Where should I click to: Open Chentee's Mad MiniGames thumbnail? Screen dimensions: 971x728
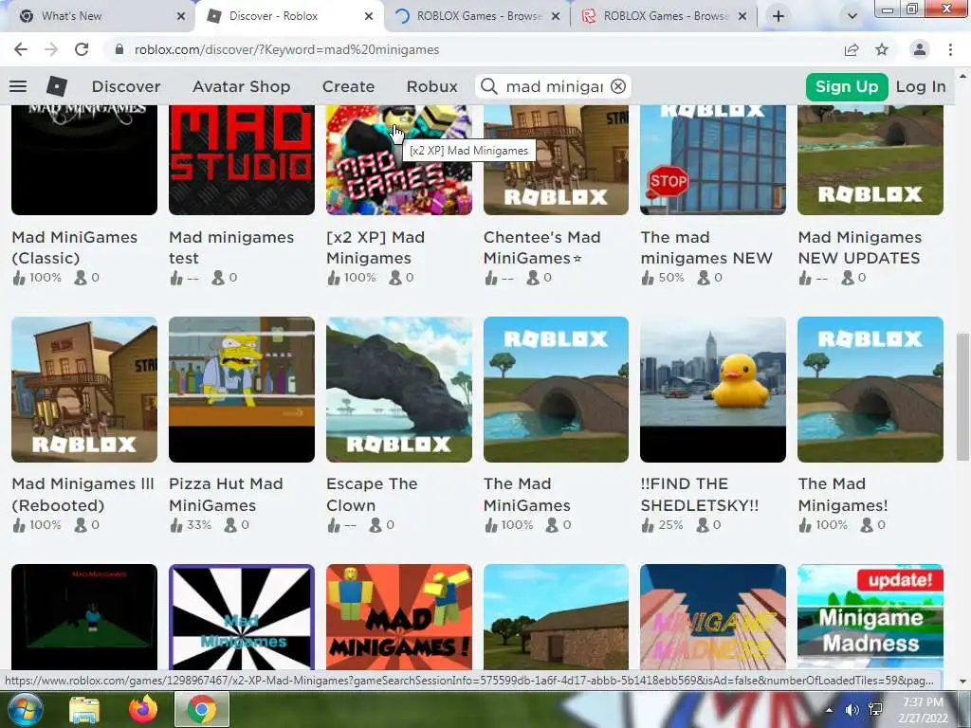[x=556, y=159]
